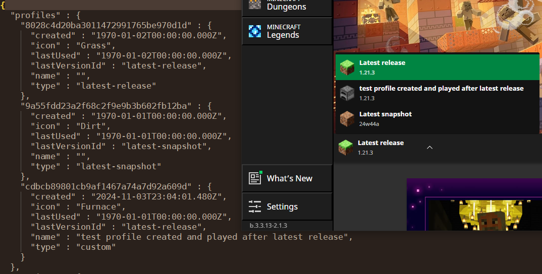Open Minecraft Dungeons in launcher sidebar
This screenshot has width=542, height=274.
click(287, 7)
